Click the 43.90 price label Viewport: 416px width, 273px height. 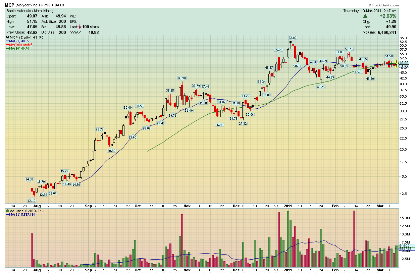[370, 78]
